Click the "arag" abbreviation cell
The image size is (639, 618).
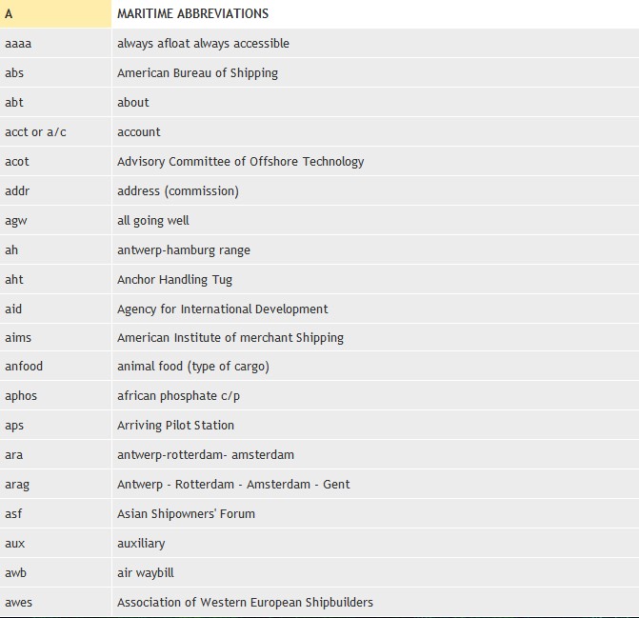(17, 484)
